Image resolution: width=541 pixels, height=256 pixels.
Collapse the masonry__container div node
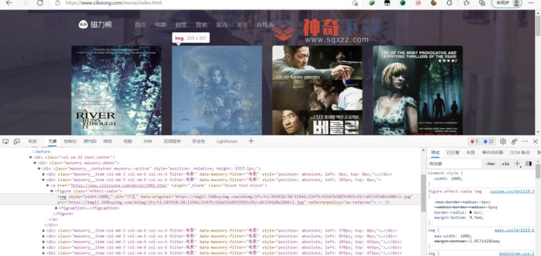39,169
